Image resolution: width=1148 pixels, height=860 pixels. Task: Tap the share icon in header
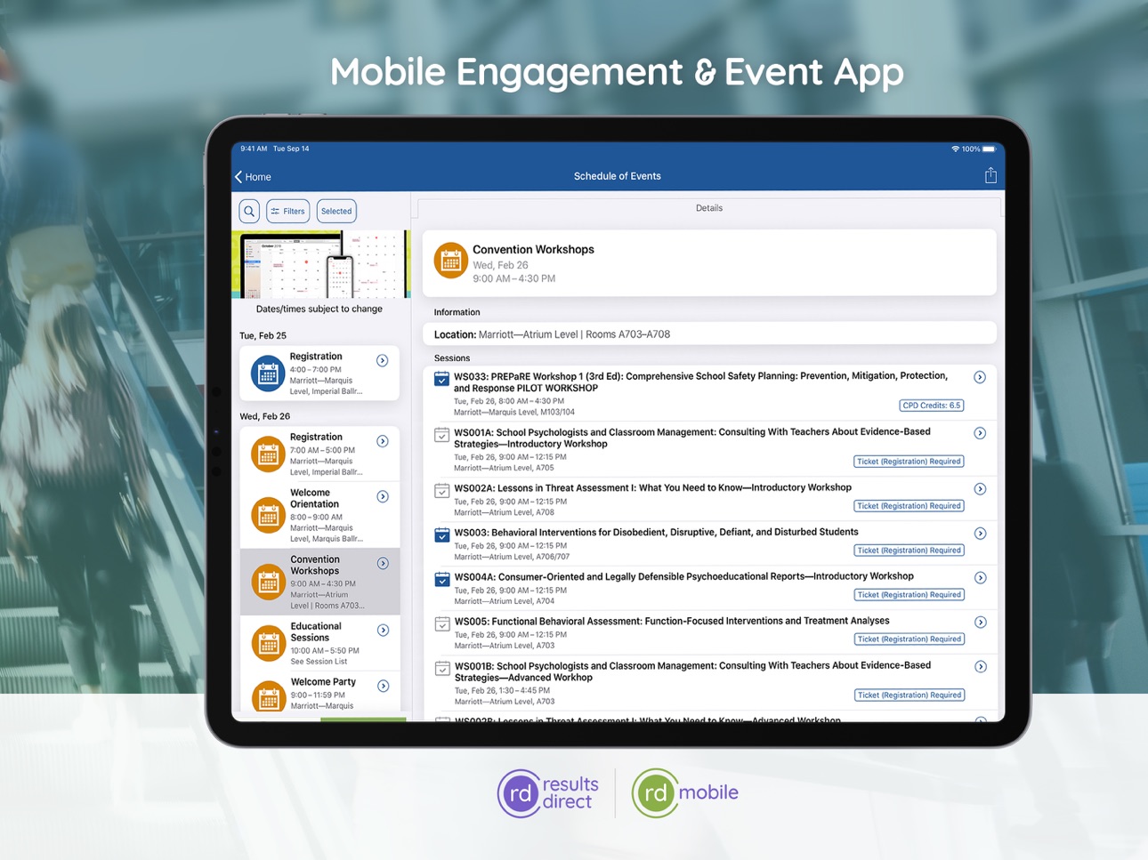(x=990, y=175)
